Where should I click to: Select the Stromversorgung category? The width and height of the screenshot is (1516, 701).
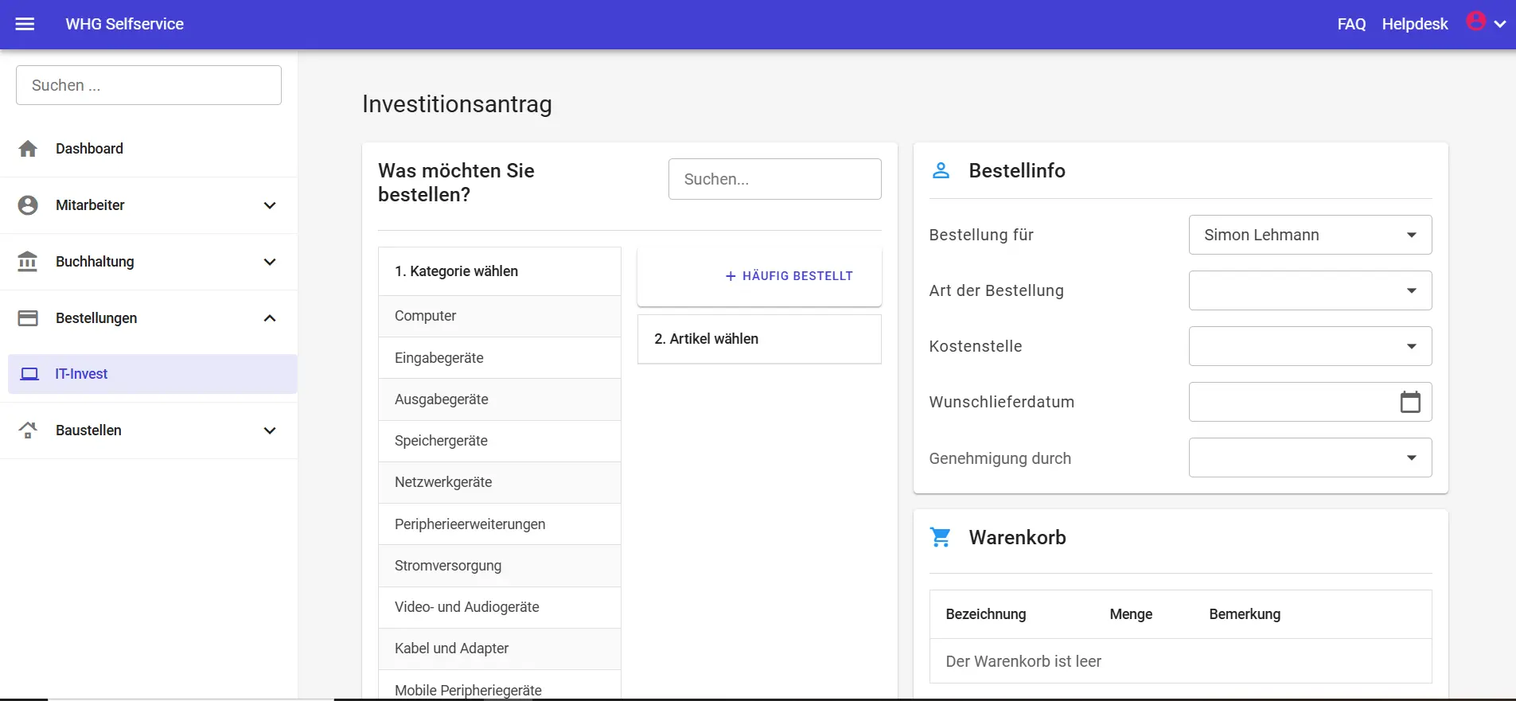pyautogui.click(x=500, y=566)
